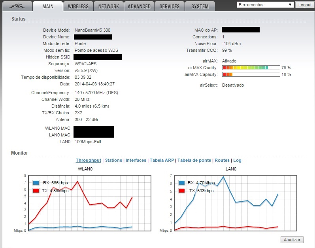The width and height of the screenshot is (315, 248).
Task: Open the Throughput monitor link
Action: pos(89,160)
